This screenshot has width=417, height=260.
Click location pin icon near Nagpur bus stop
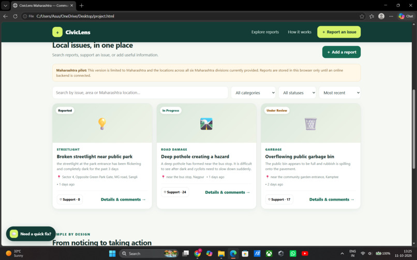point(163,177)
